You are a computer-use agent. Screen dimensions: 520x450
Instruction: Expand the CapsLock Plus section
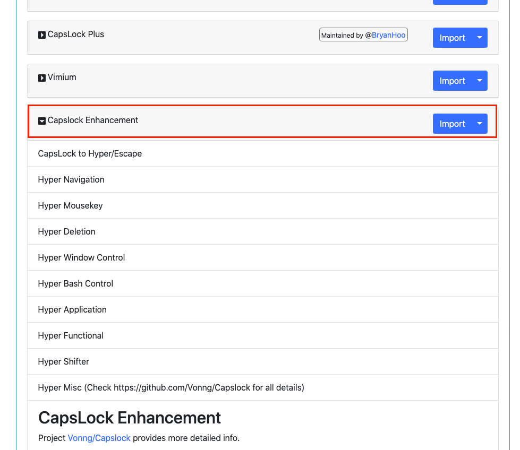(x=42, y=35)
